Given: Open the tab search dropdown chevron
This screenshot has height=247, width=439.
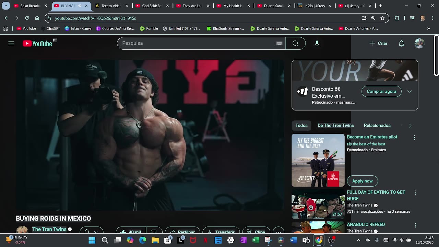Looking at the screenshot, I should point(6,6).
